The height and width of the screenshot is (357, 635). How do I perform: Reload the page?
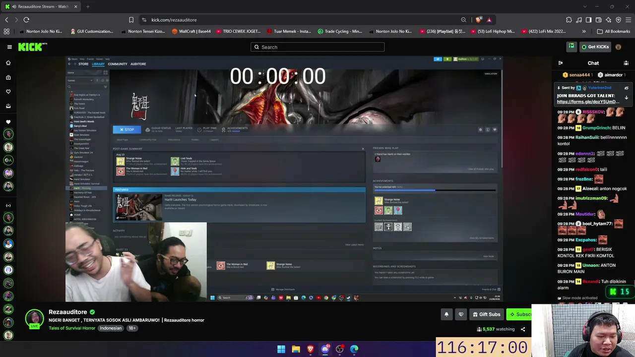[26, 20]
